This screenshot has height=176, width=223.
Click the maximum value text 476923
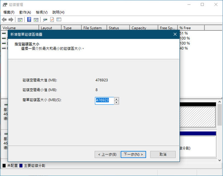(102, 80)
